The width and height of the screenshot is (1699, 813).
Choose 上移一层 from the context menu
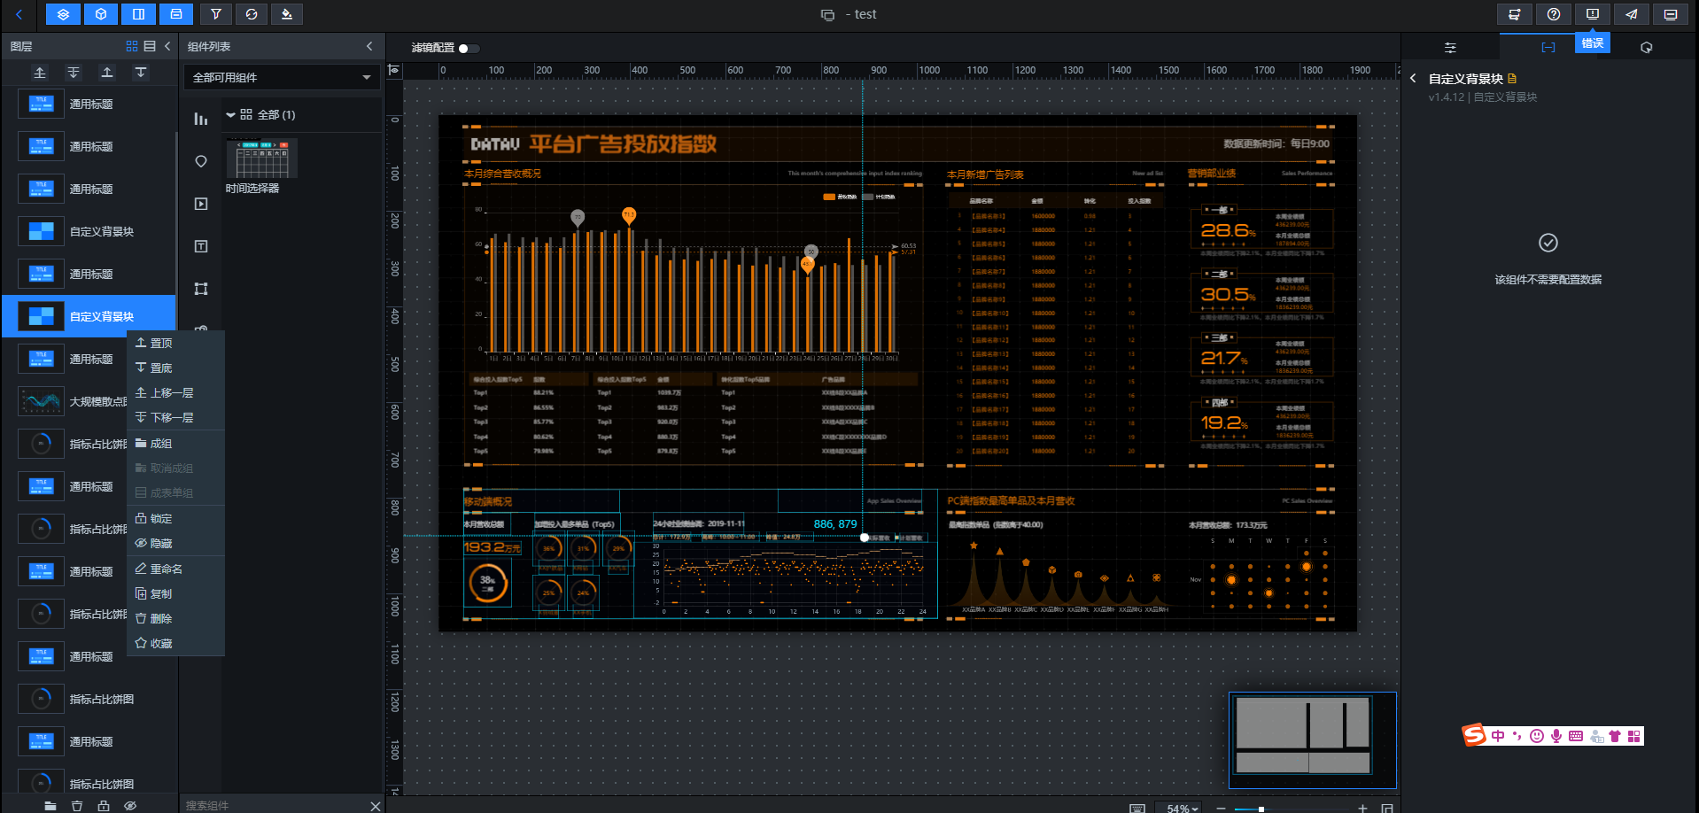coord(175,392)
